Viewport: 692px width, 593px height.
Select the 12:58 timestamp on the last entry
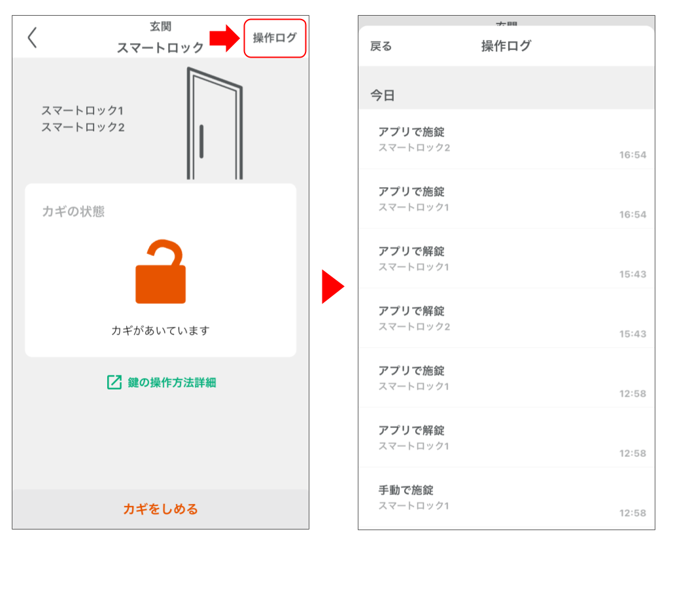pyautogui.click(x=632, y=514)
